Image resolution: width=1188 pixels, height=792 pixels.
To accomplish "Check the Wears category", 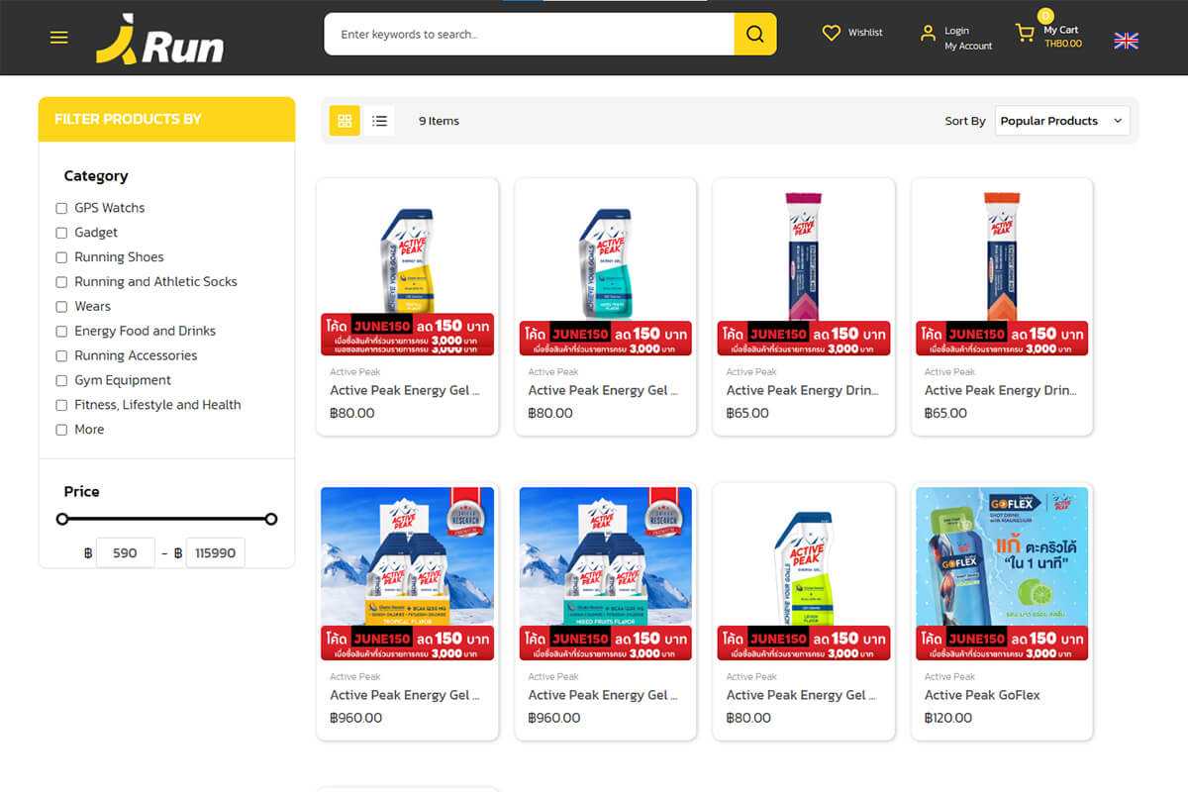I will (x=61, y=307).
